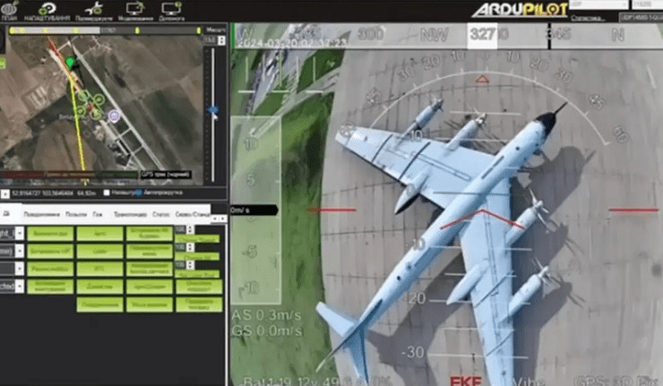This screenshot has height=386, width=663.
Task: Switch to the Транспондер tab
Action: pyautogui.click(x=131, y=214)
